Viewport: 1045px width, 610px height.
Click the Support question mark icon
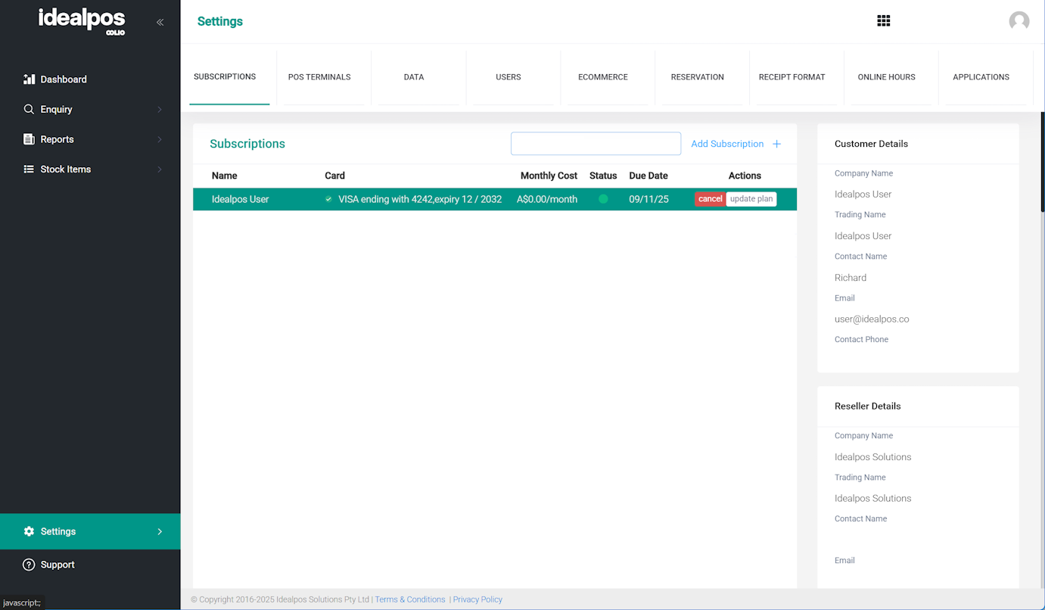[30, 565]
